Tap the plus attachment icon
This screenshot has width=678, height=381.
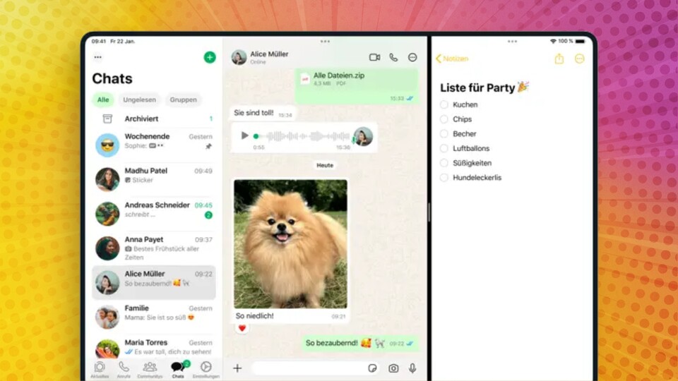click(x=237, y=368)
